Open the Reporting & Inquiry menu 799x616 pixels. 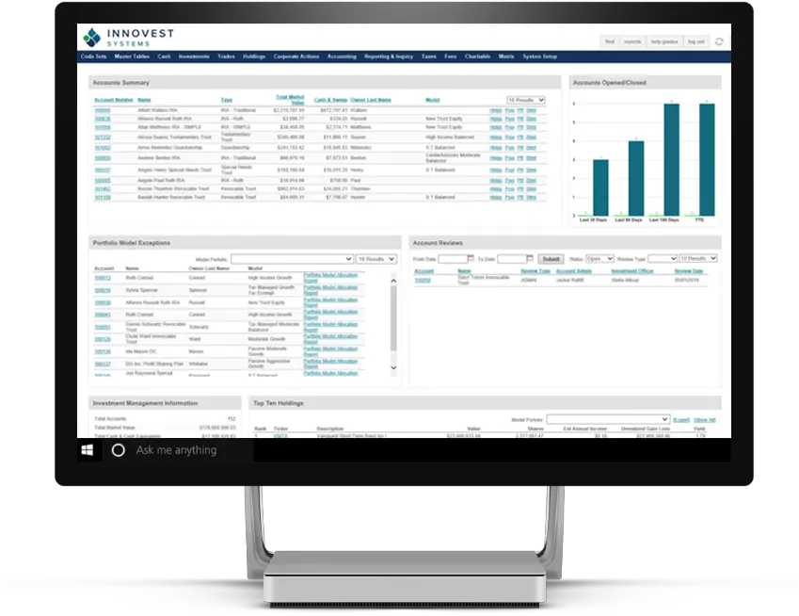[x=389, y=57]
